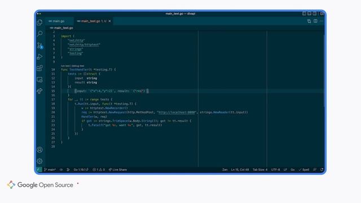
Task: Open the Remote Explorer view
Action: pos(39,80)
